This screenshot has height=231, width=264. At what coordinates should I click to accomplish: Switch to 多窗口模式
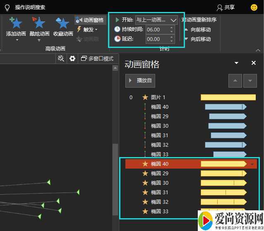pos(97,59)
